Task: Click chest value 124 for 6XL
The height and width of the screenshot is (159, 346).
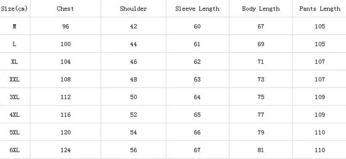Action: (66, 150)
